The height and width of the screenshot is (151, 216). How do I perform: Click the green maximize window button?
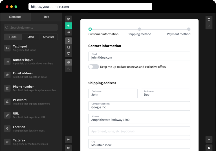coord(16,6)
